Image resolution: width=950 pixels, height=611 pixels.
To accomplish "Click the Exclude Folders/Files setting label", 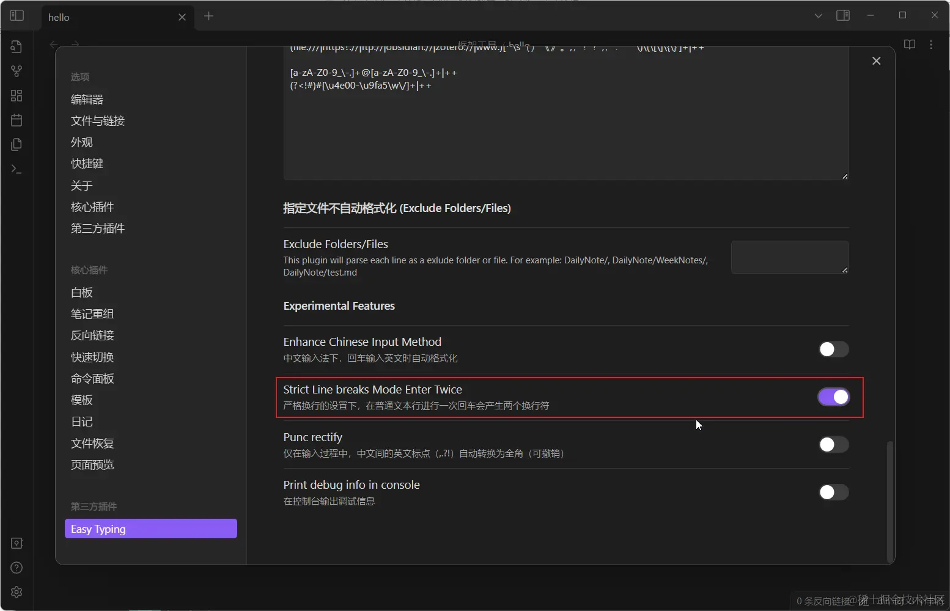I will [x=336, y=244].
